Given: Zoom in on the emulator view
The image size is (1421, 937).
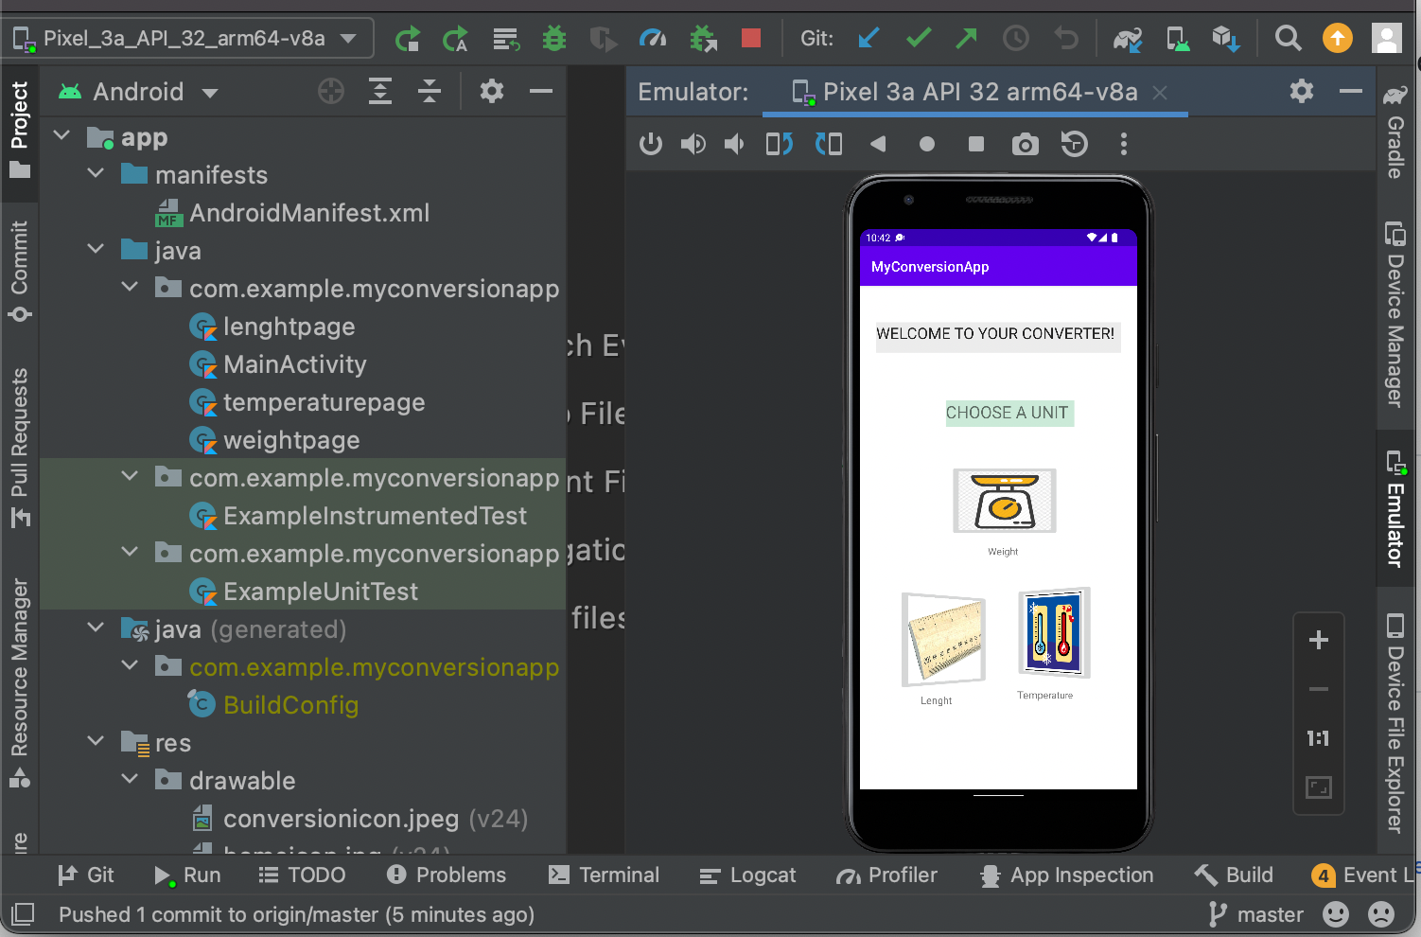Looking at the screenshot, I should [x=1318, y=641].
